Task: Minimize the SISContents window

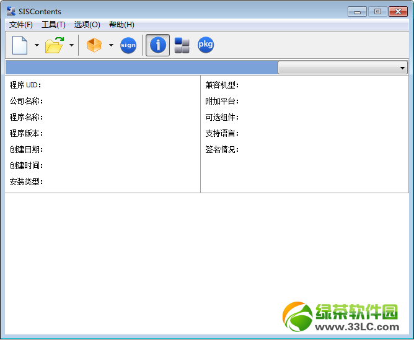Action: click(357, 12)
